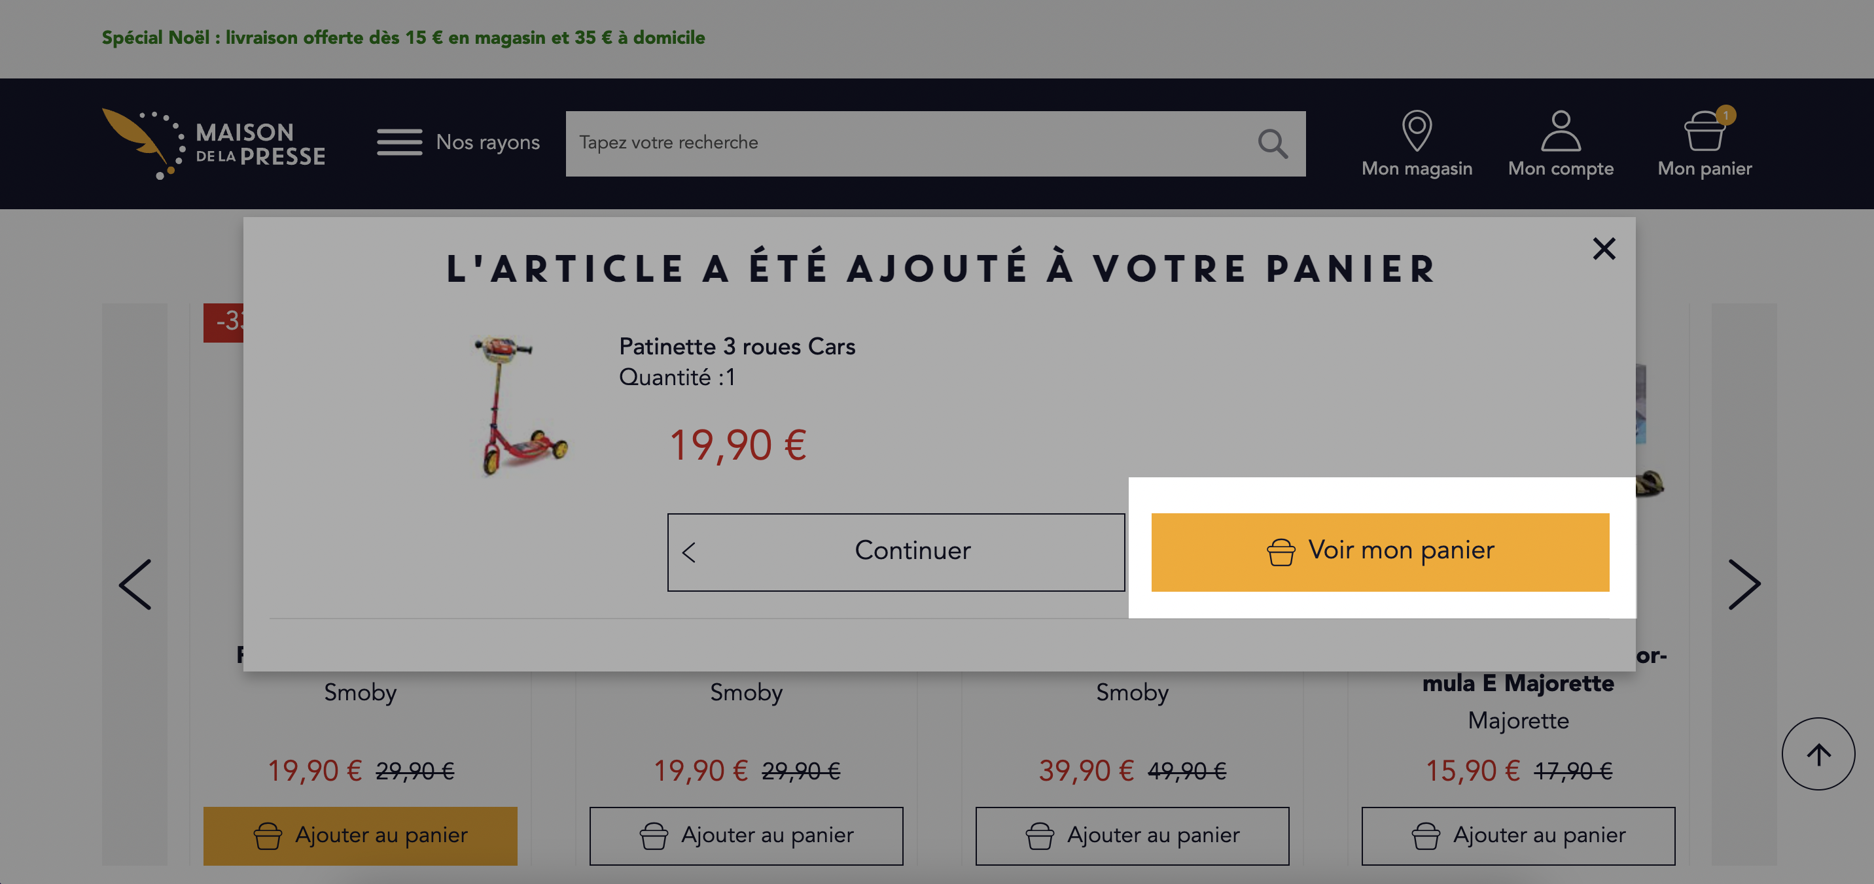Add the Majorette 15,90 € item to cart

pos(1517,836)
